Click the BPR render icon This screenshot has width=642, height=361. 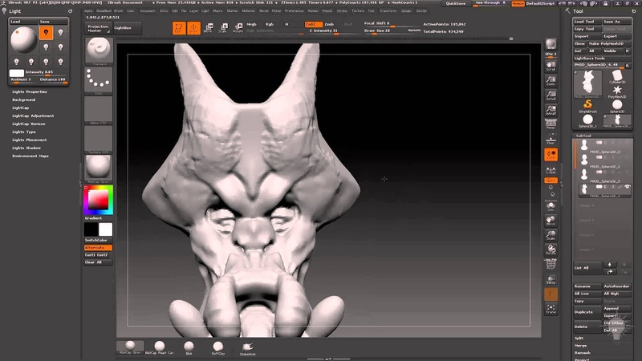[x=551, y=44]
